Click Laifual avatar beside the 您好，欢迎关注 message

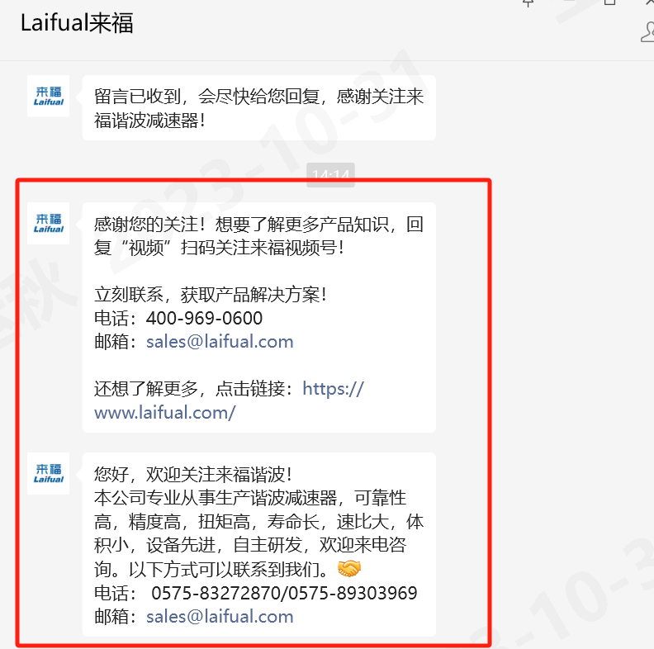pos(49,473)
